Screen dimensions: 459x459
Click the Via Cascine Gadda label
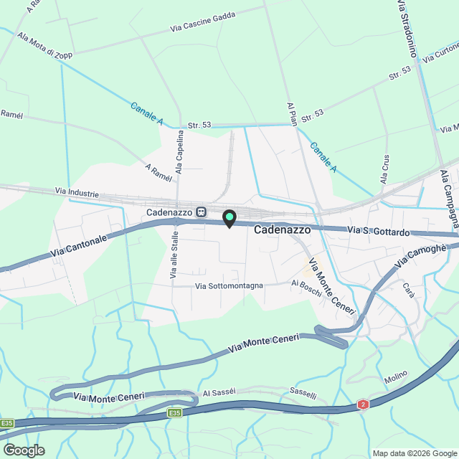(202, 22)
